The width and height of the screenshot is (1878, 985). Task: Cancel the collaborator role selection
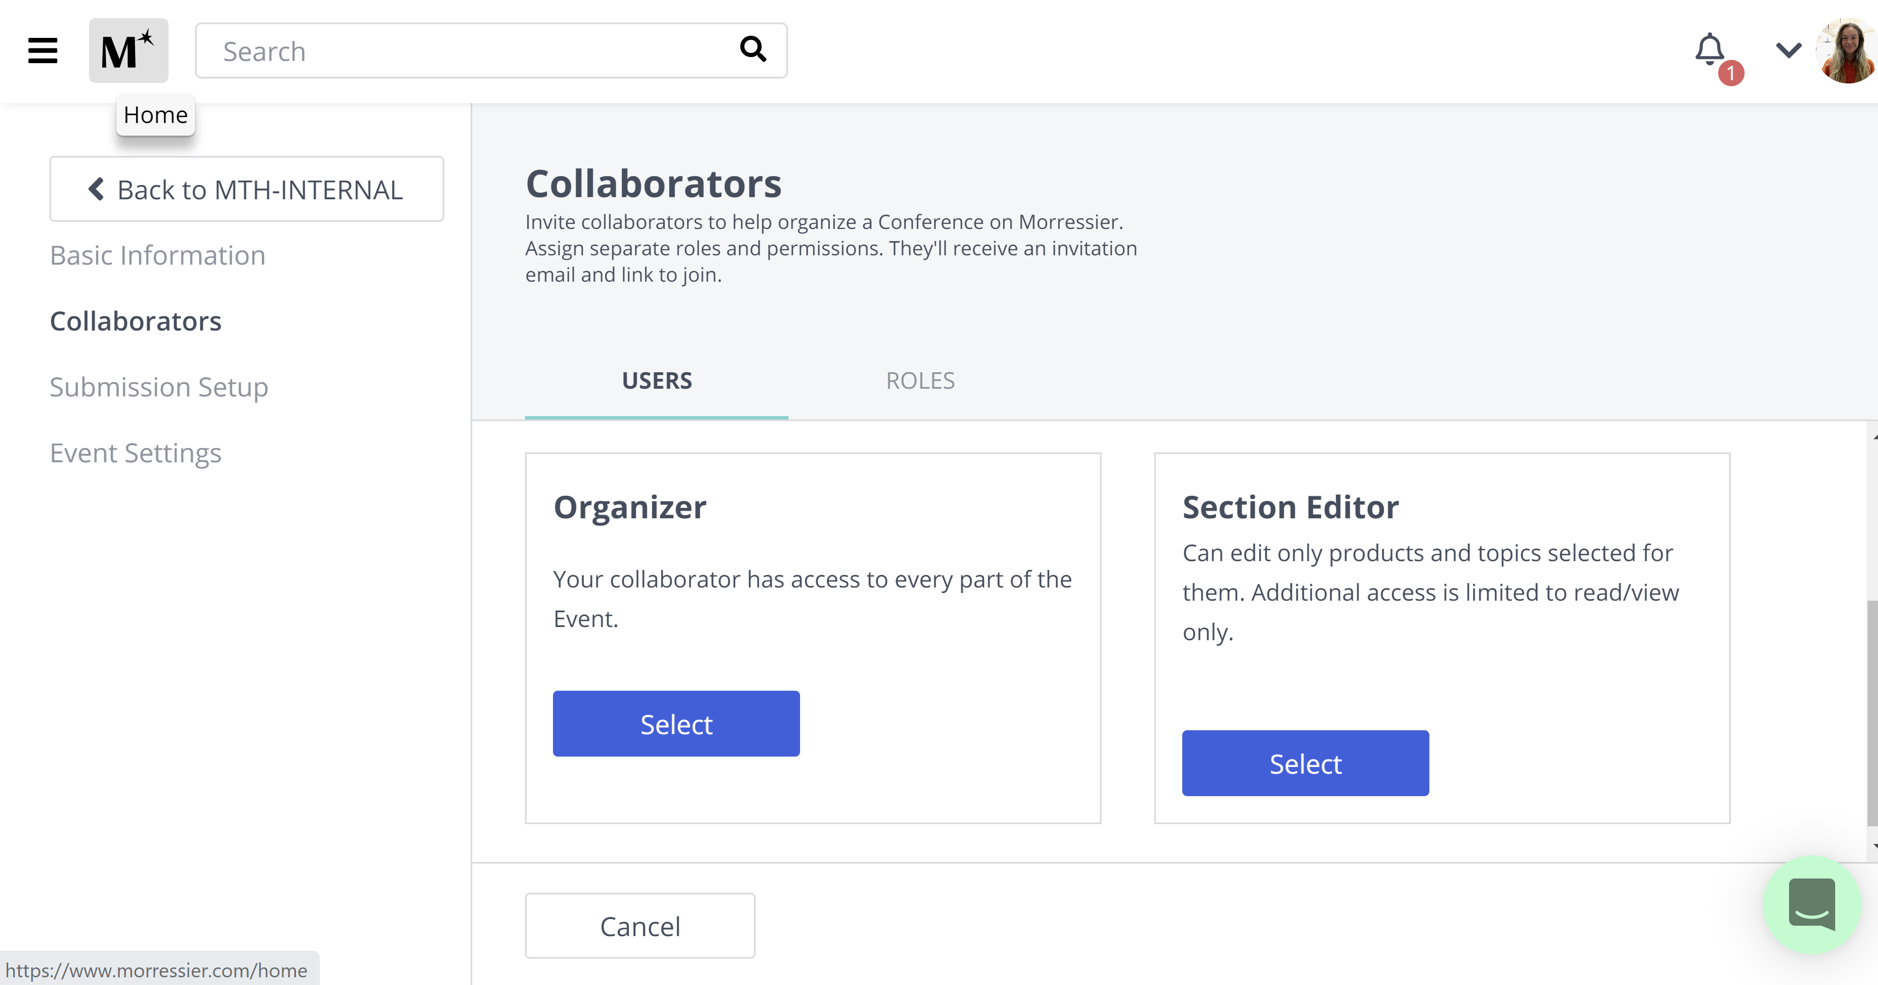(x=640, y=926)
